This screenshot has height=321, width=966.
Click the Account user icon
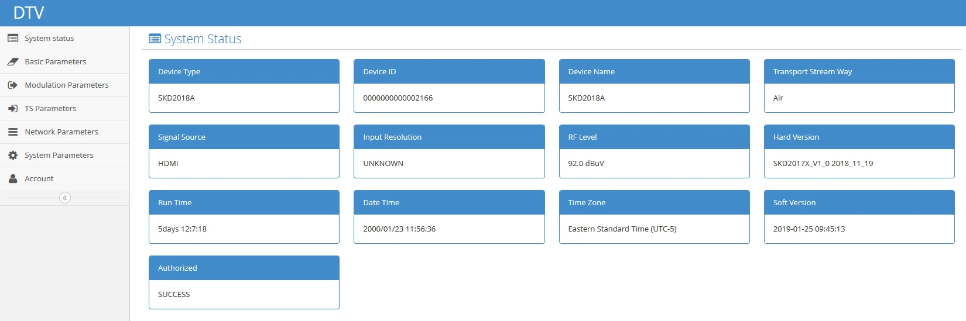point(13,179)
